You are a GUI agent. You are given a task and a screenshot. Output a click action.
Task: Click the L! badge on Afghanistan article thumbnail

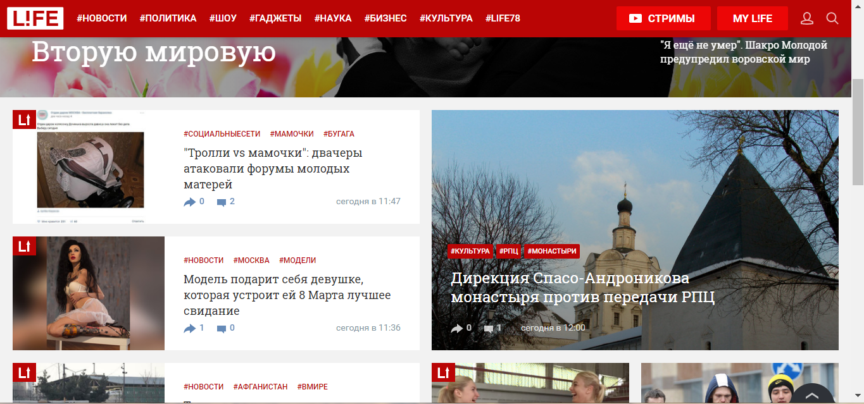coord(24,372)
